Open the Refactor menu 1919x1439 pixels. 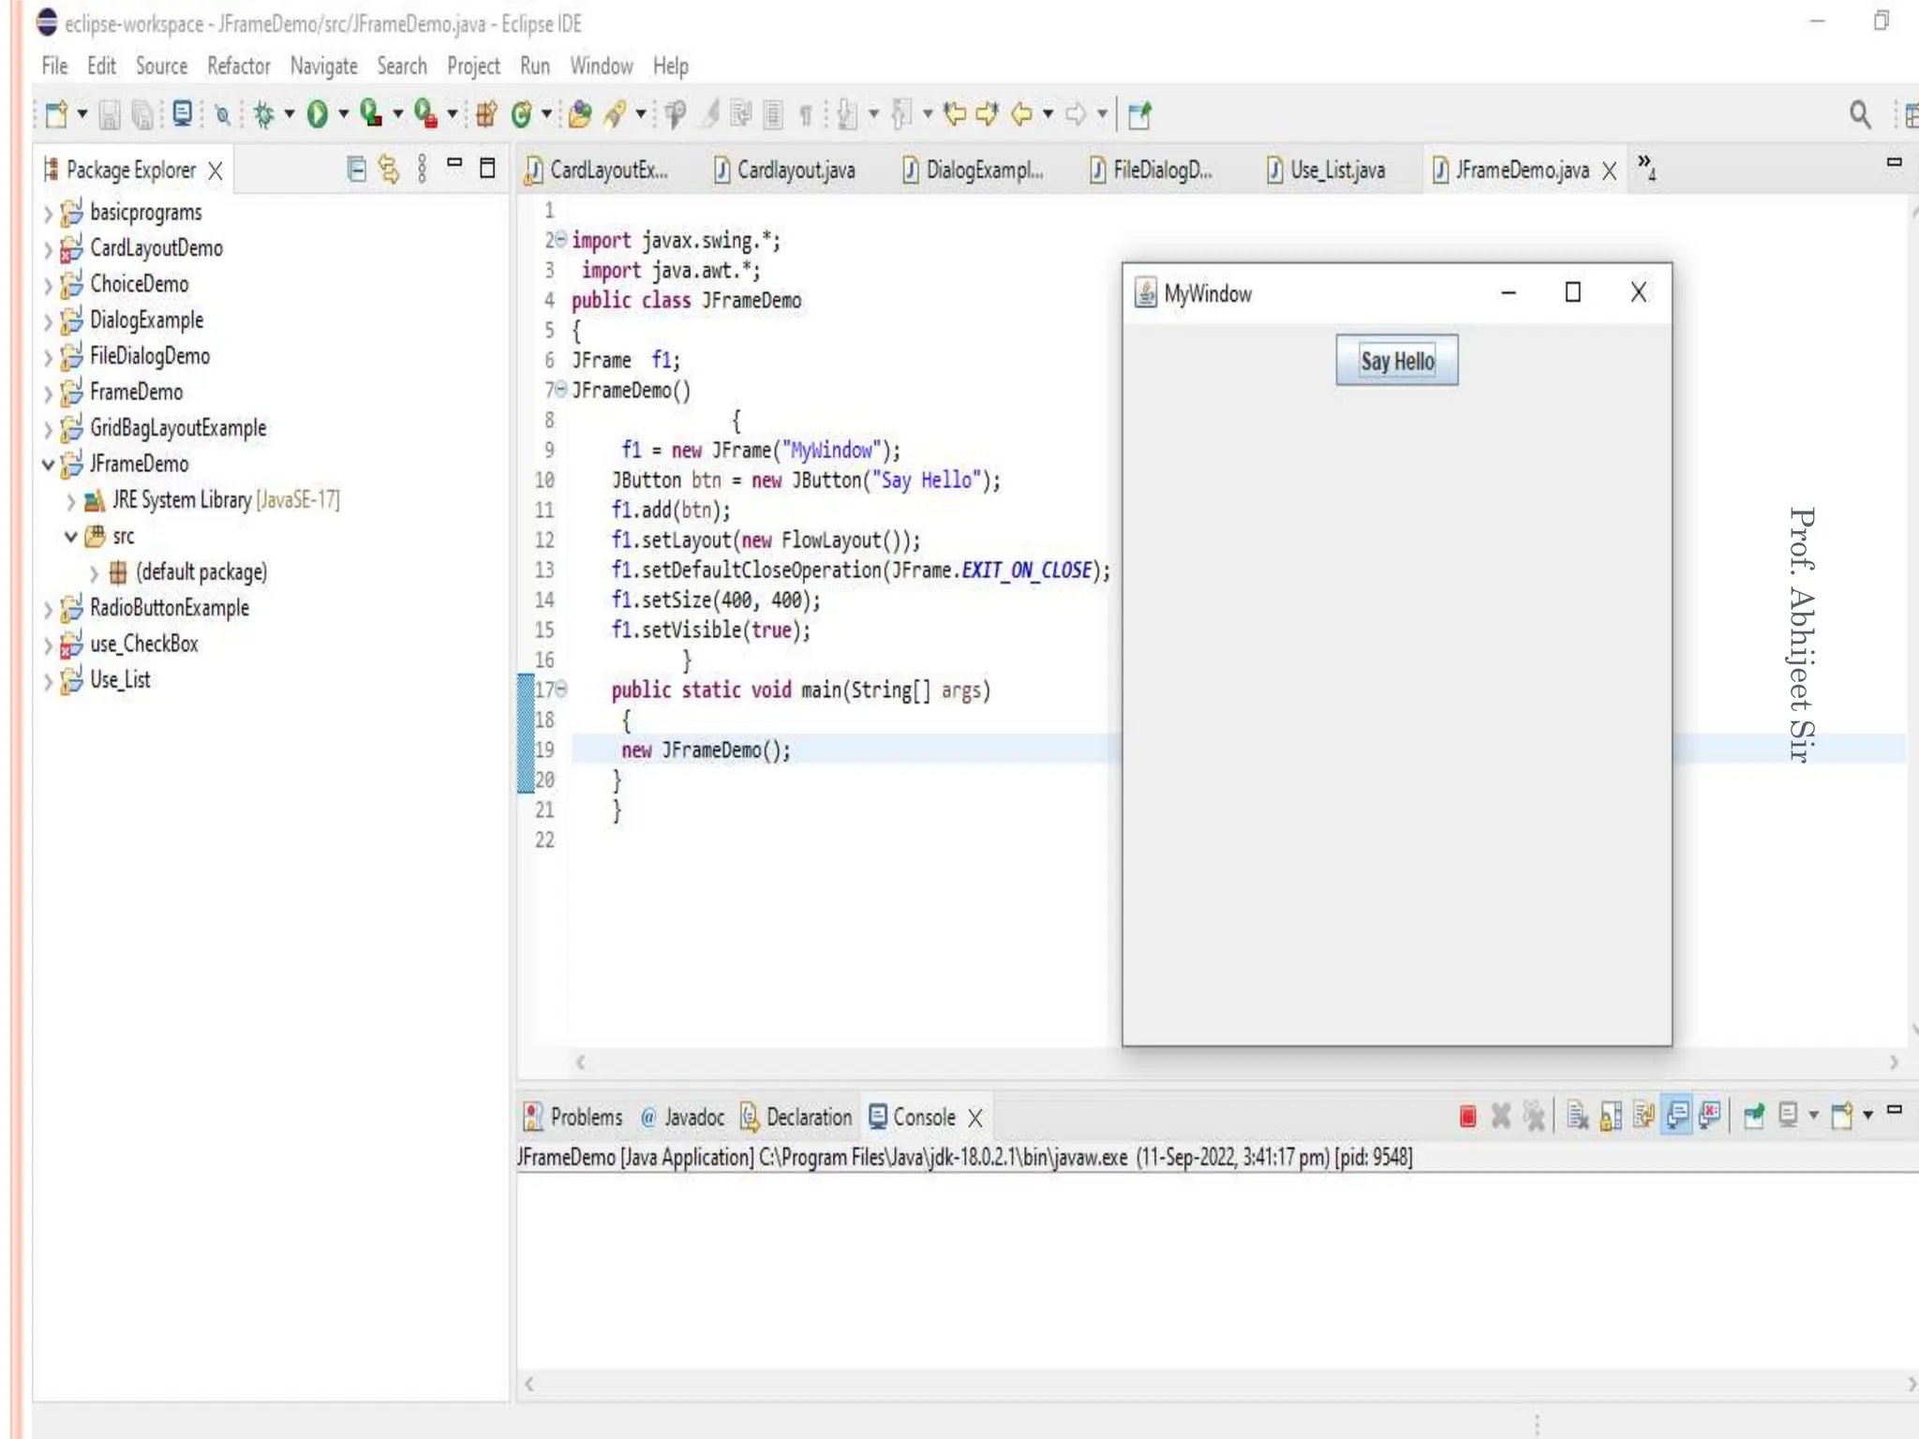point(238,66)
